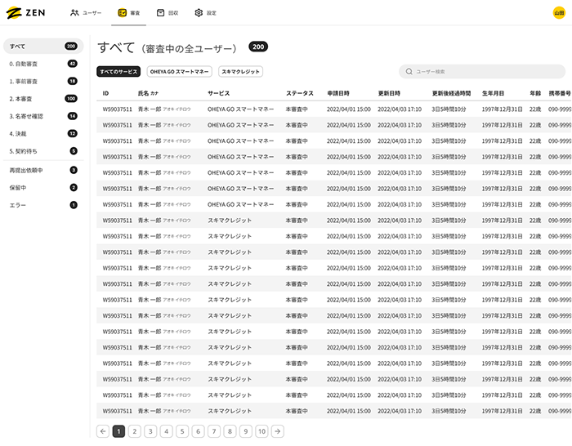The image size is (572, 446).
Task: Click the ユーザー検索 search field
Action: pyautogui.click(x=482, y=72)
